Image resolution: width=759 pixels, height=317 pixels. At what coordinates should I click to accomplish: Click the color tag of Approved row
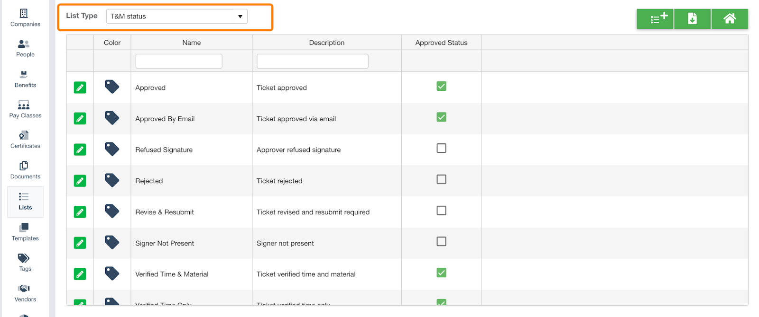coord(112,87)
